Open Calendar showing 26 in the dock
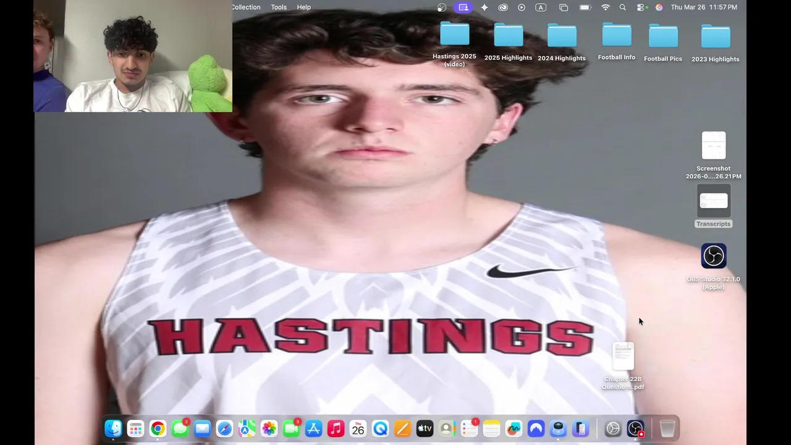Viewport: 791px width, 445px height. coord(358,428)
